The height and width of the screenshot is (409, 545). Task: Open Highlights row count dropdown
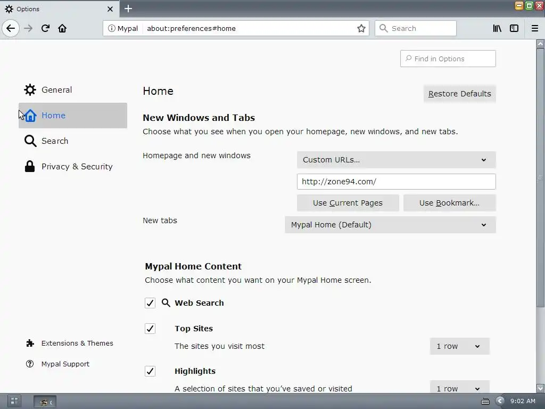(x=459, y=387)
